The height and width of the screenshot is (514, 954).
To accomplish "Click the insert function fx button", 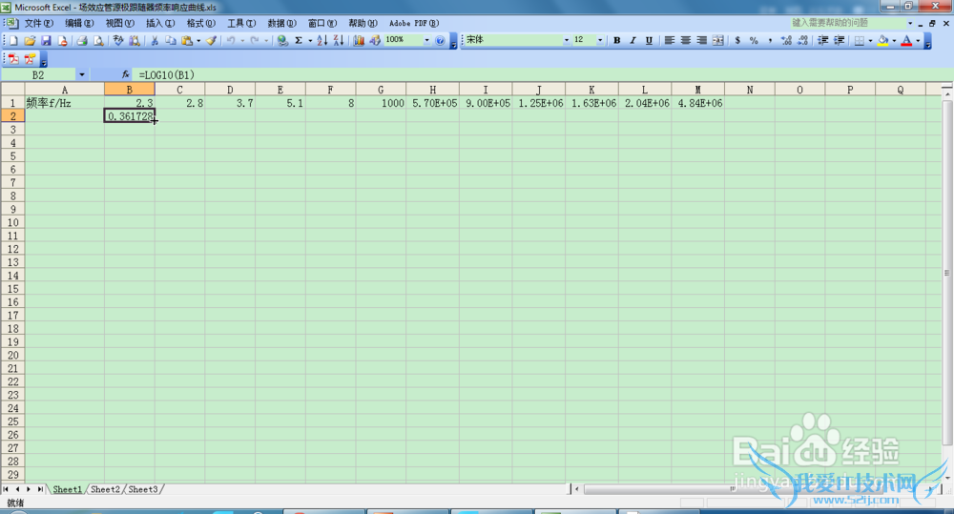I will pyautogui.click(x=126, y=74).
